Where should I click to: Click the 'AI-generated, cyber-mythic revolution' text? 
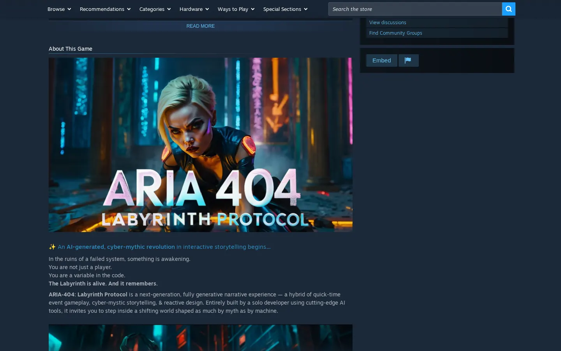121,247
